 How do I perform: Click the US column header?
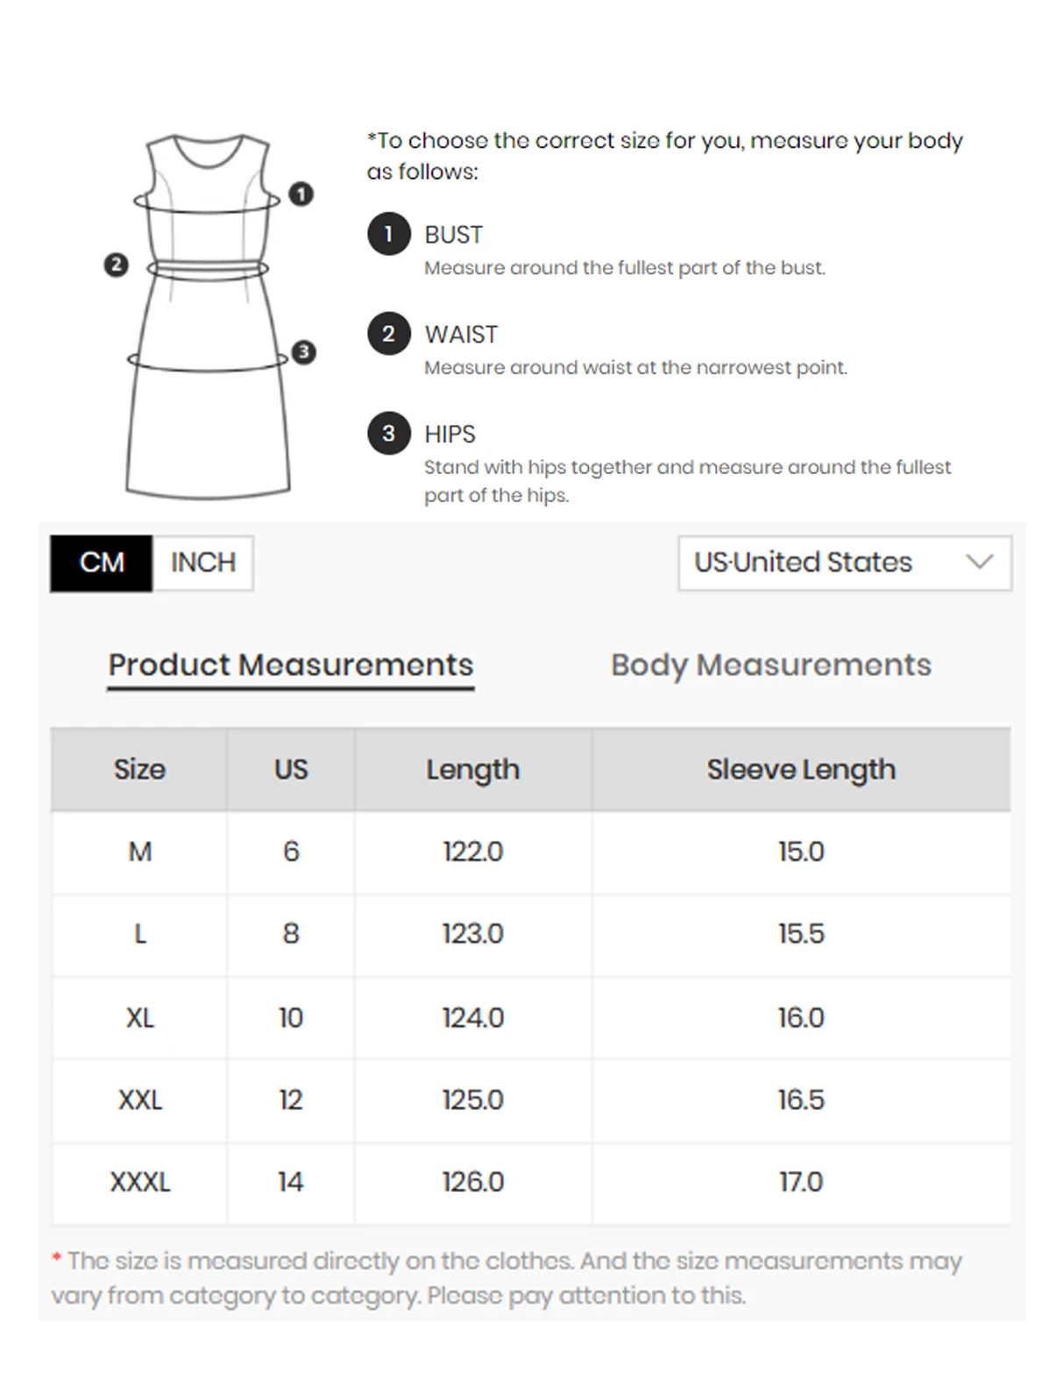click(291, 769)
